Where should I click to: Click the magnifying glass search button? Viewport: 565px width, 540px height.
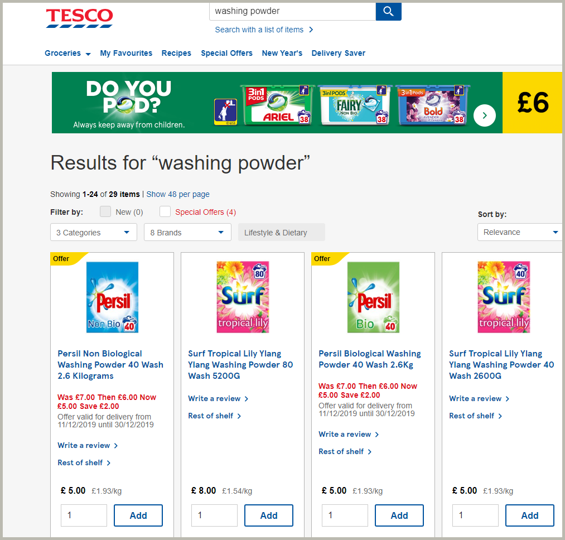click(x=388, y=11)
